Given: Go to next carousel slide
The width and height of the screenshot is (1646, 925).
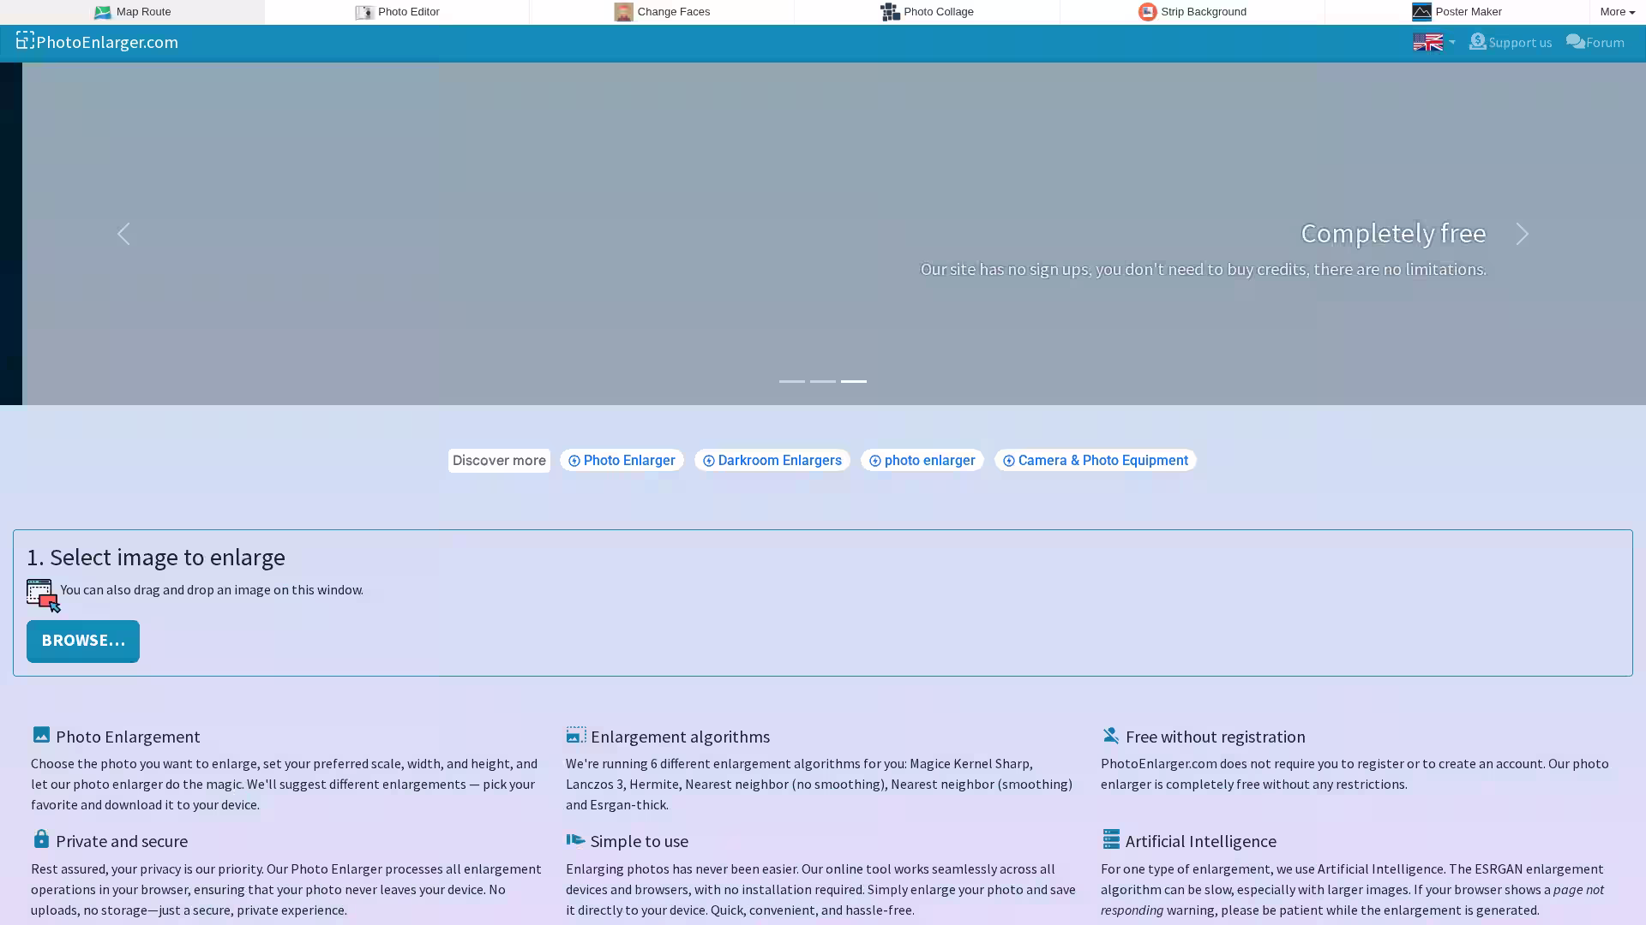Looking at the screenshot, I should click(x=1522, y=234).
